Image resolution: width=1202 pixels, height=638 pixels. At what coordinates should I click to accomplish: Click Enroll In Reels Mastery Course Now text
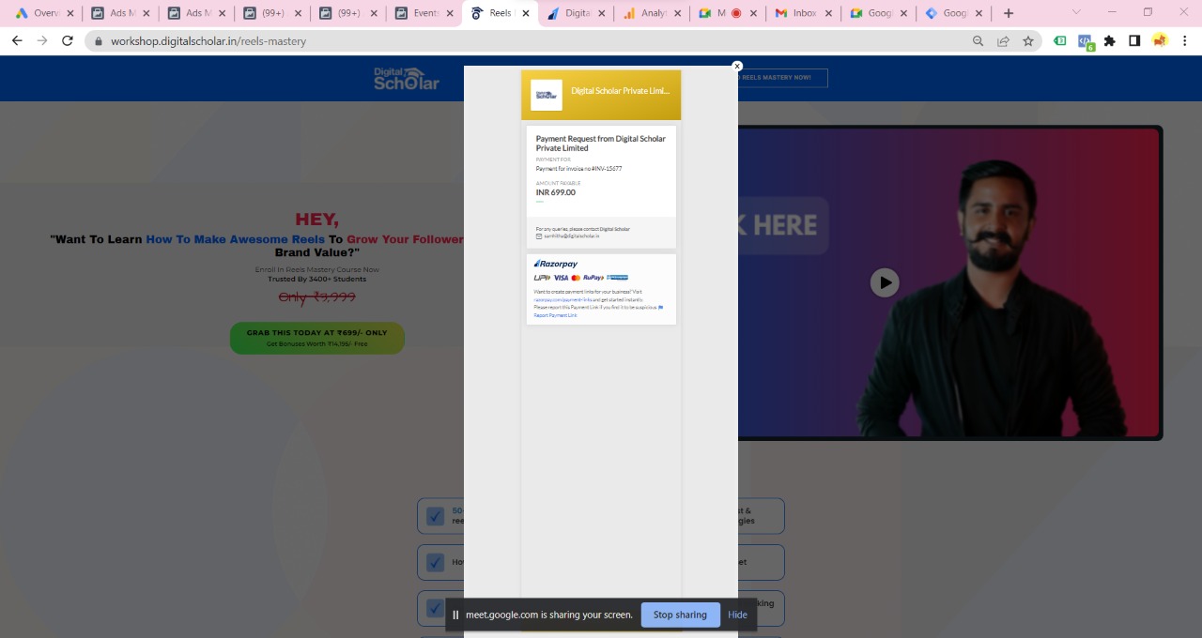[317, 270]
